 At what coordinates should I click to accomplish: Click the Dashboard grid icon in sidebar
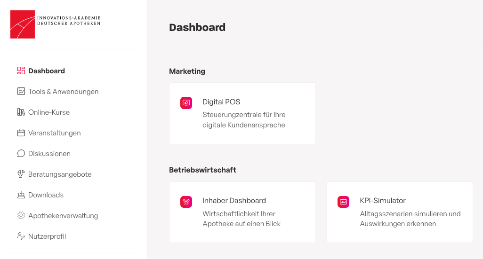click(21, 71)
